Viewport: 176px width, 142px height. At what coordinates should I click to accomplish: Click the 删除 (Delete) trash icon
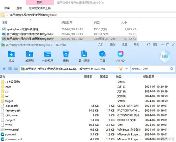[66, 54]
